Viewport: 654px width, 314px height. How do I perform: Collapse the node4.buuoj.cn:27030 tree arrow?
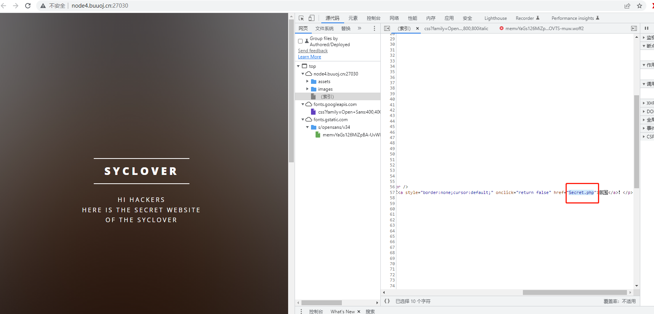pyautogui.click(x=303, y=74)
